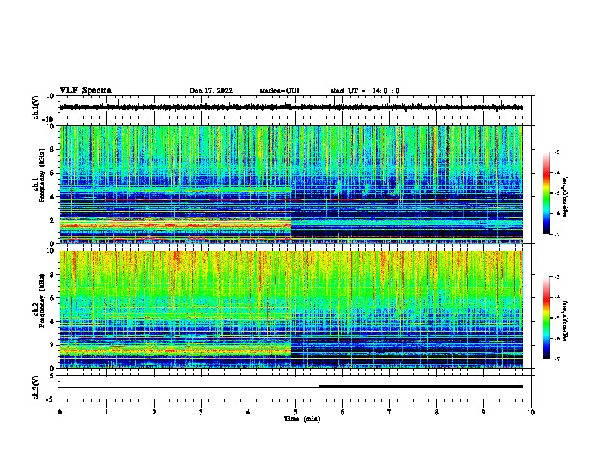Click the time axis tick label '2'
Viewport: 598px width, 462px height.
coord(154,412)
